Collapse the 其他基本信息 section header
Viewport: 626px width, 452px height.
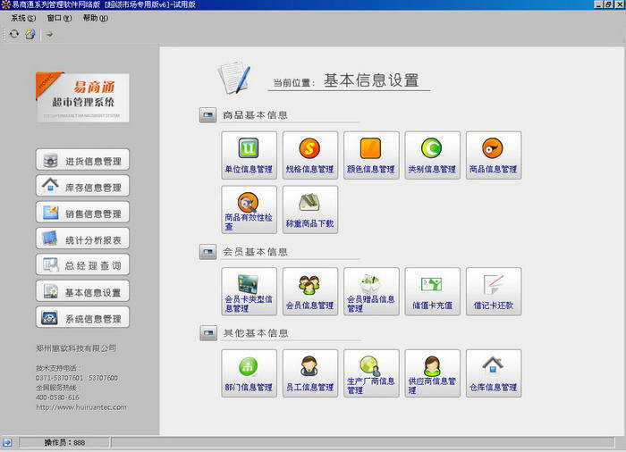coord(207,333)
